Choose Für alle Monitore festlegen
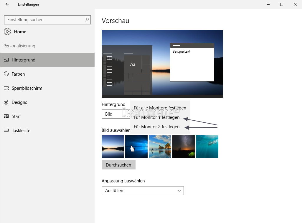The height and width of the screenshot is (223, 302). pos(160,108)
